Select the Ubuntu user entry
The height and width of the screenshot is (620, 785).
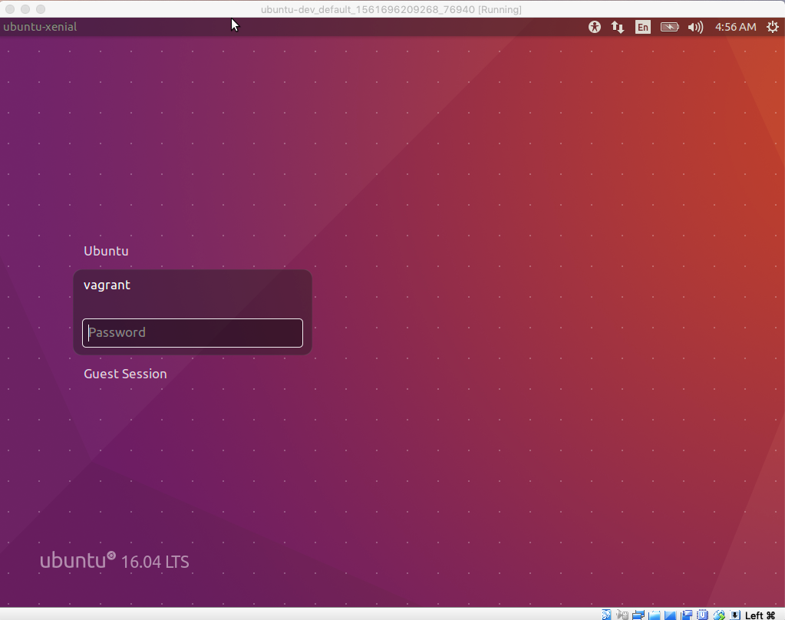[106, 251]
